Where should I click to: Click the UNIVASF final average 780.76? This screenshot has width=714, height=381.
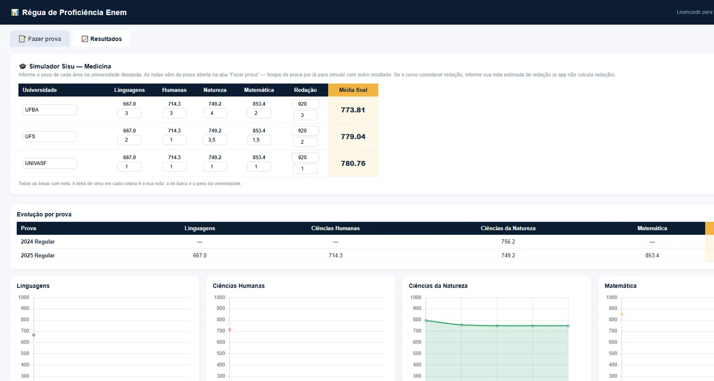click(353, 164)
